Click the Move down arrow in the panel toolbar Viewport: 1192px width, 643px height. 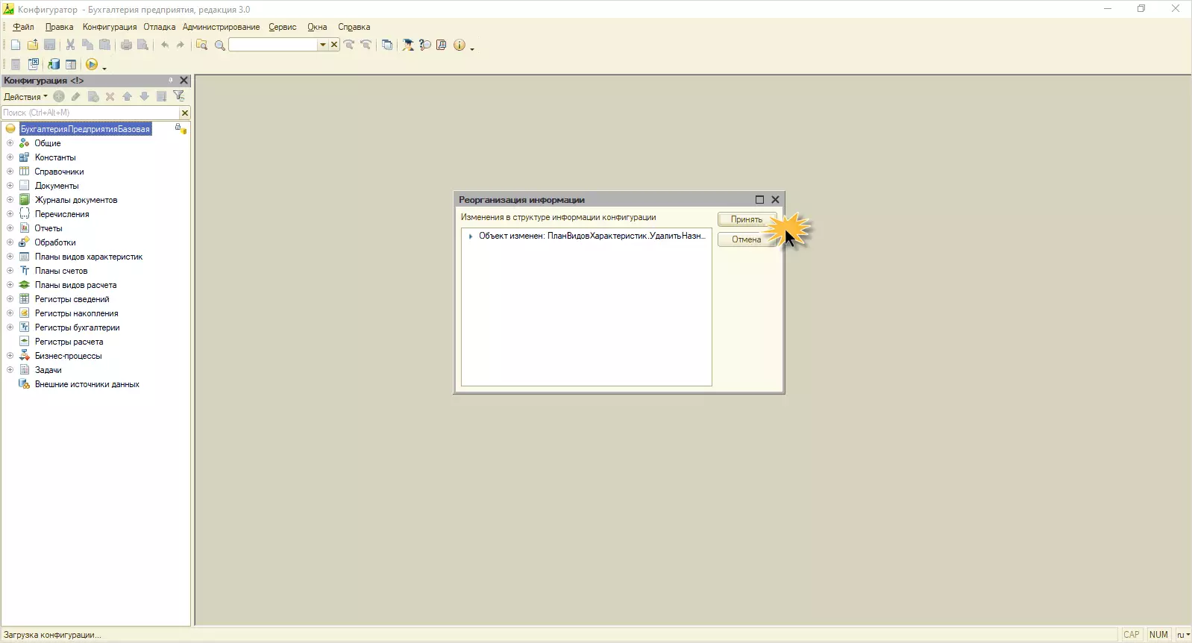(x=144, y=96)
